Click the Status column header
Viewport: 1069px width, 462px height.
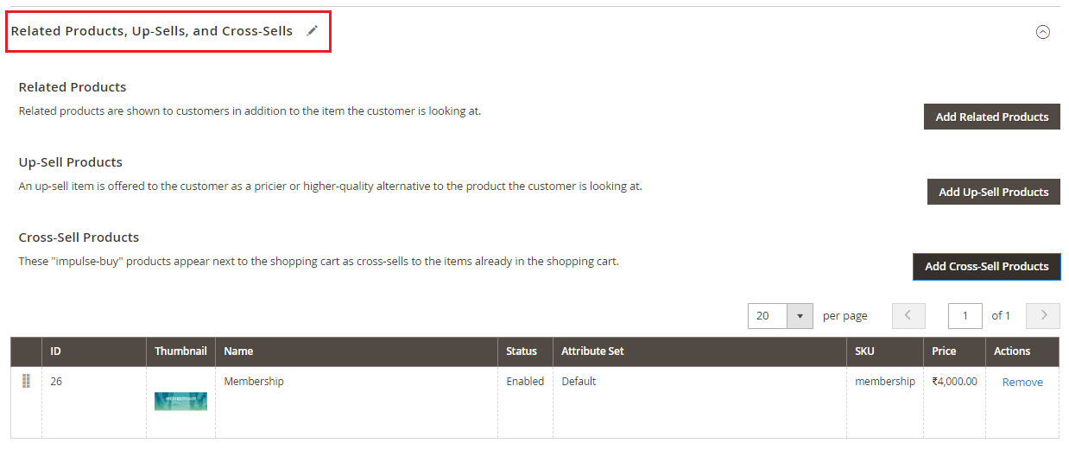coord(525,351)
